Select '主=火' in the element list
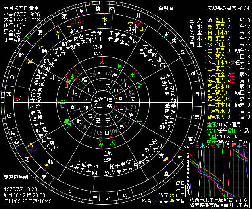 click(196, 20)
